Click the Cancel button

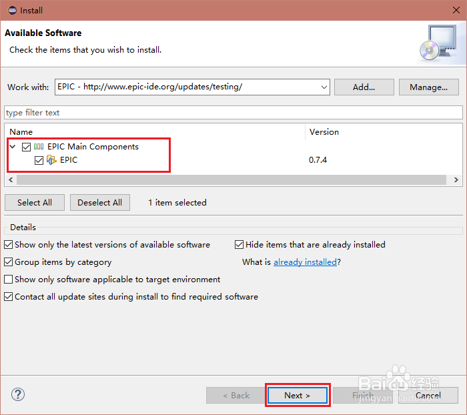pos(428,396)
